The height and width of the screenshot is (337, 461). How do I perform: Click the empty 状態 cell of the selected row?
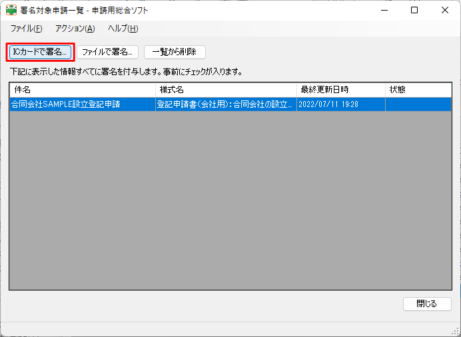click(x=418, y=104)
